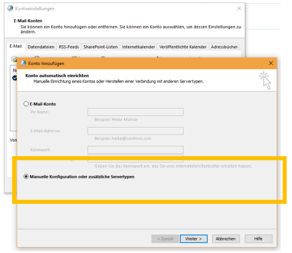Click the Kontoeinstellungen window title icon
Image resolution: width=292 pixels, height=253 pixels.
click(x=10, y=9)
